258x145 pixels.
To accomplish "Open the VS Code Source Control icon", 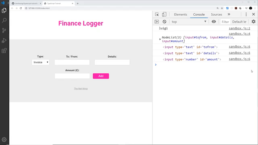I will 4,31.
